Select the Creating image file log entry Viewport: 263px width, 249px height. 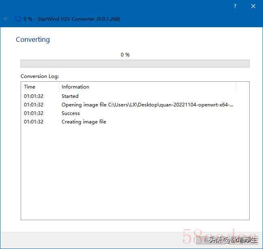tap(84, 122)
